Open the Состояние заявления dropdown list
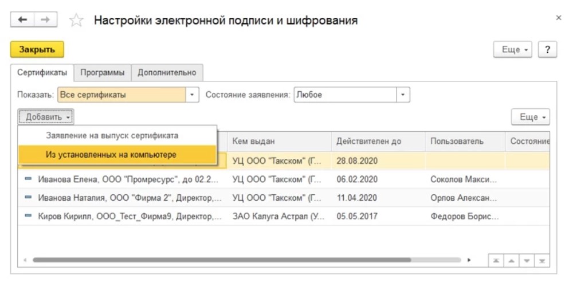569x286 pixels. point(403,95)
